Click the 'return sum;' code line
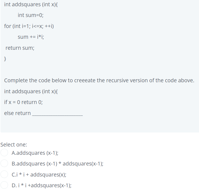Viewport: 199px width, 193px height. [x=20, y=48]
